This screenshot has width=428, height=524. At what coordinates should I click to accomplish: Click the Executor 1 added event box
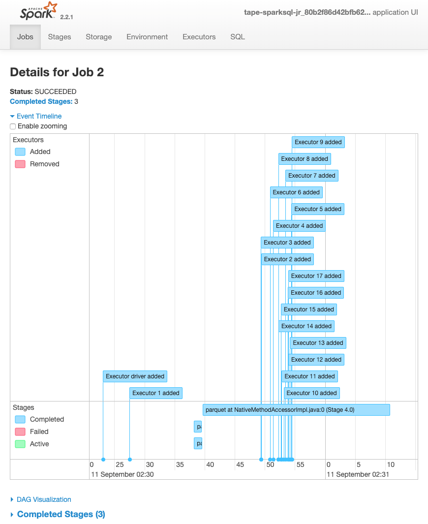[155, 393]
